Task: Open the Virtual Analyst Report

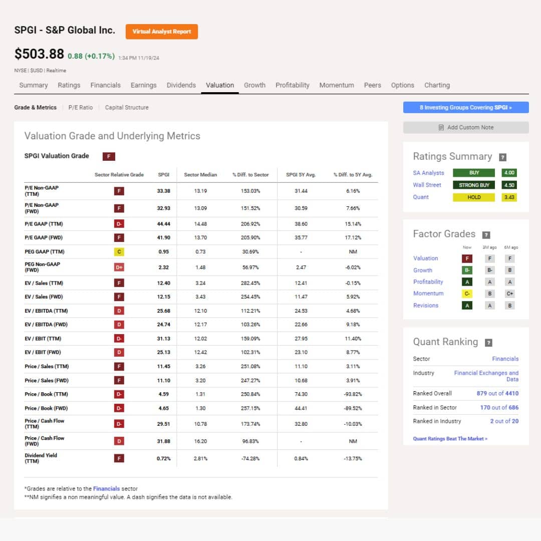Action: pyautogui.click(x=162, y=32)
